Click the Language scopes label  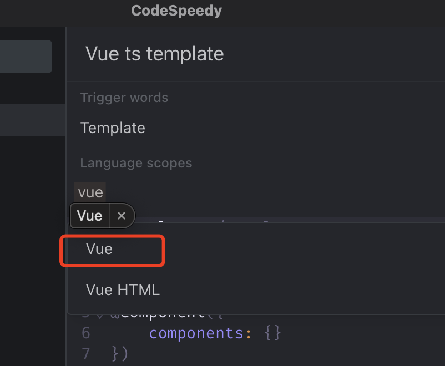[136, 163]
